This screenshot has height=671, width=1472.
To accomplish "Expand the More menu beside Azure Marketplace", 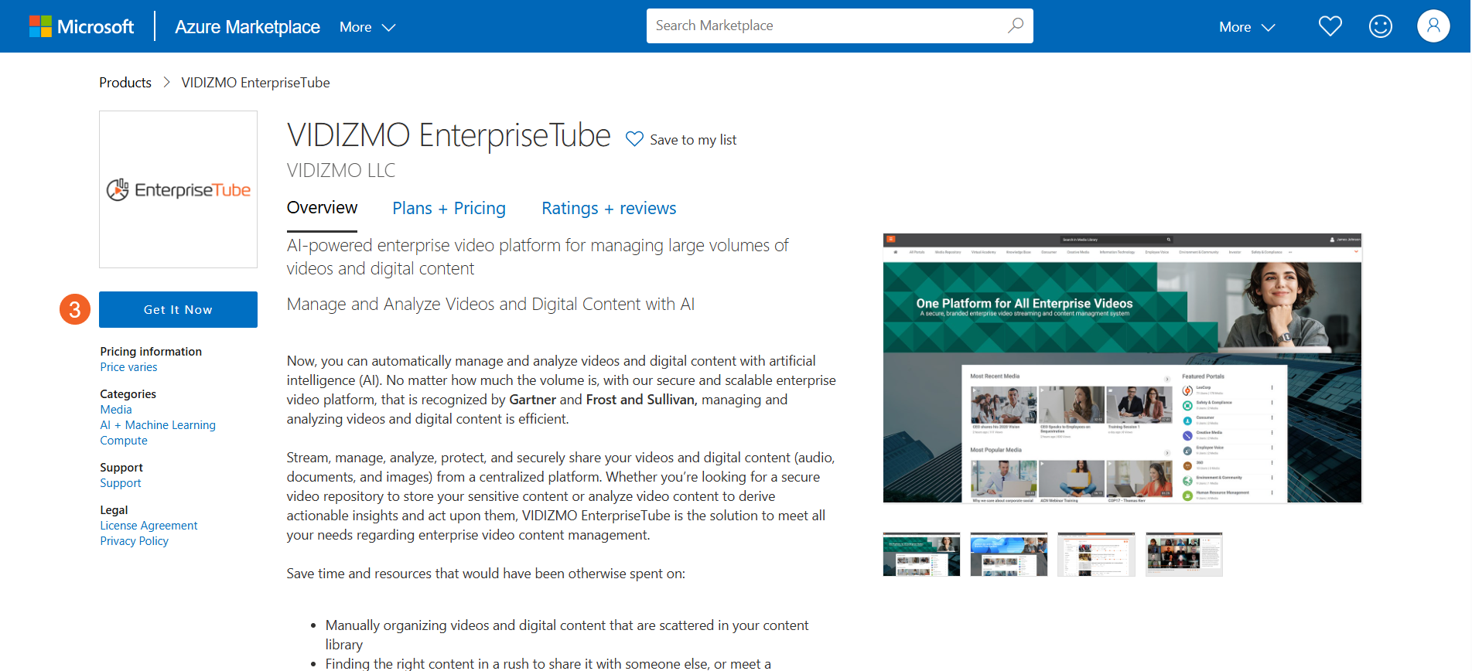I will (367, 27).
